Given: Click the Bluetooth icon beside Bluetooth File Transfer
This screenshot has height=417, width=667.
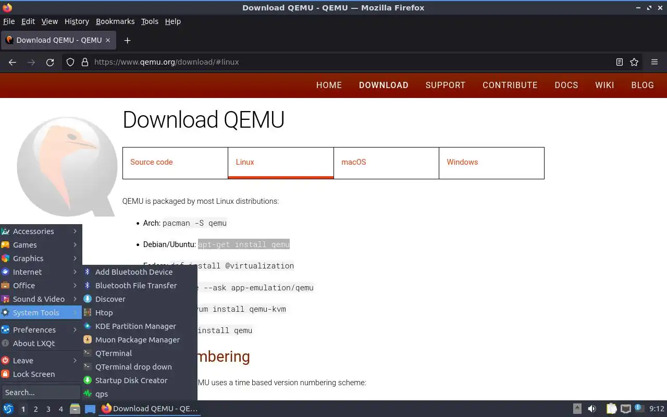Looking at the screenshot, I should click(x=88, y=286).
